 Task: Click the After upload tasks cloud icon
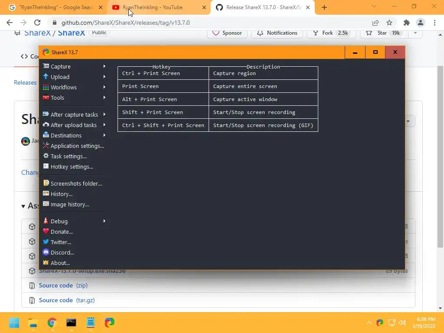coord(46,124)
